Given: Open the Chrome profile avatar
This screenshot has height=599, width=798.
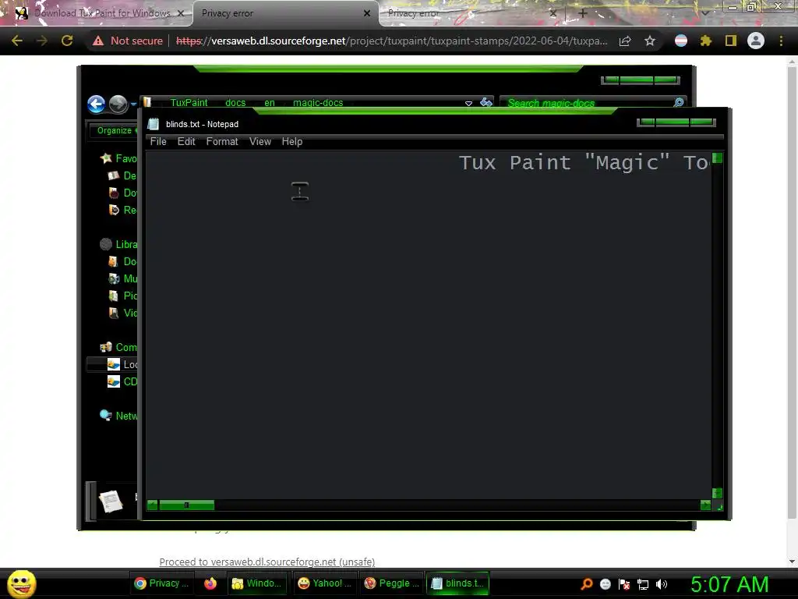Looking at the screenshot, I should click(x=756, y=41).
